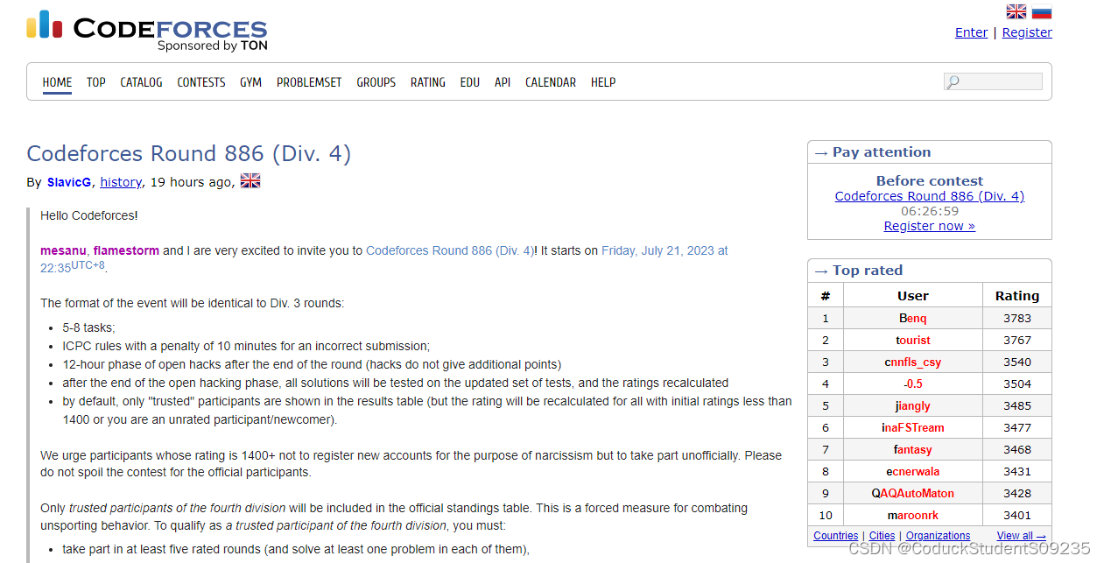Open the CATALOG menu item
The height and width of the screenshot is (563, 1104).
coord(141,82)
